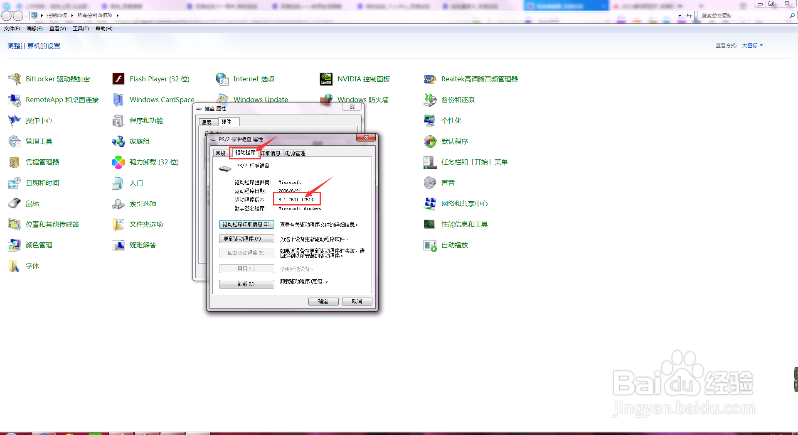Switch to the 电源管理 tab

295,153
